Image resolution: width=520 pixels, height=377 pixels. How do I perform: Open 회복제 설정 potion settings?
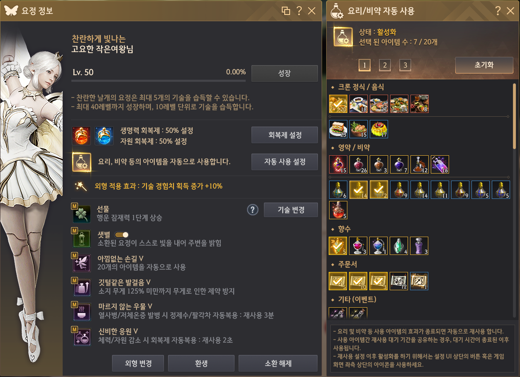tap(285, 135)
